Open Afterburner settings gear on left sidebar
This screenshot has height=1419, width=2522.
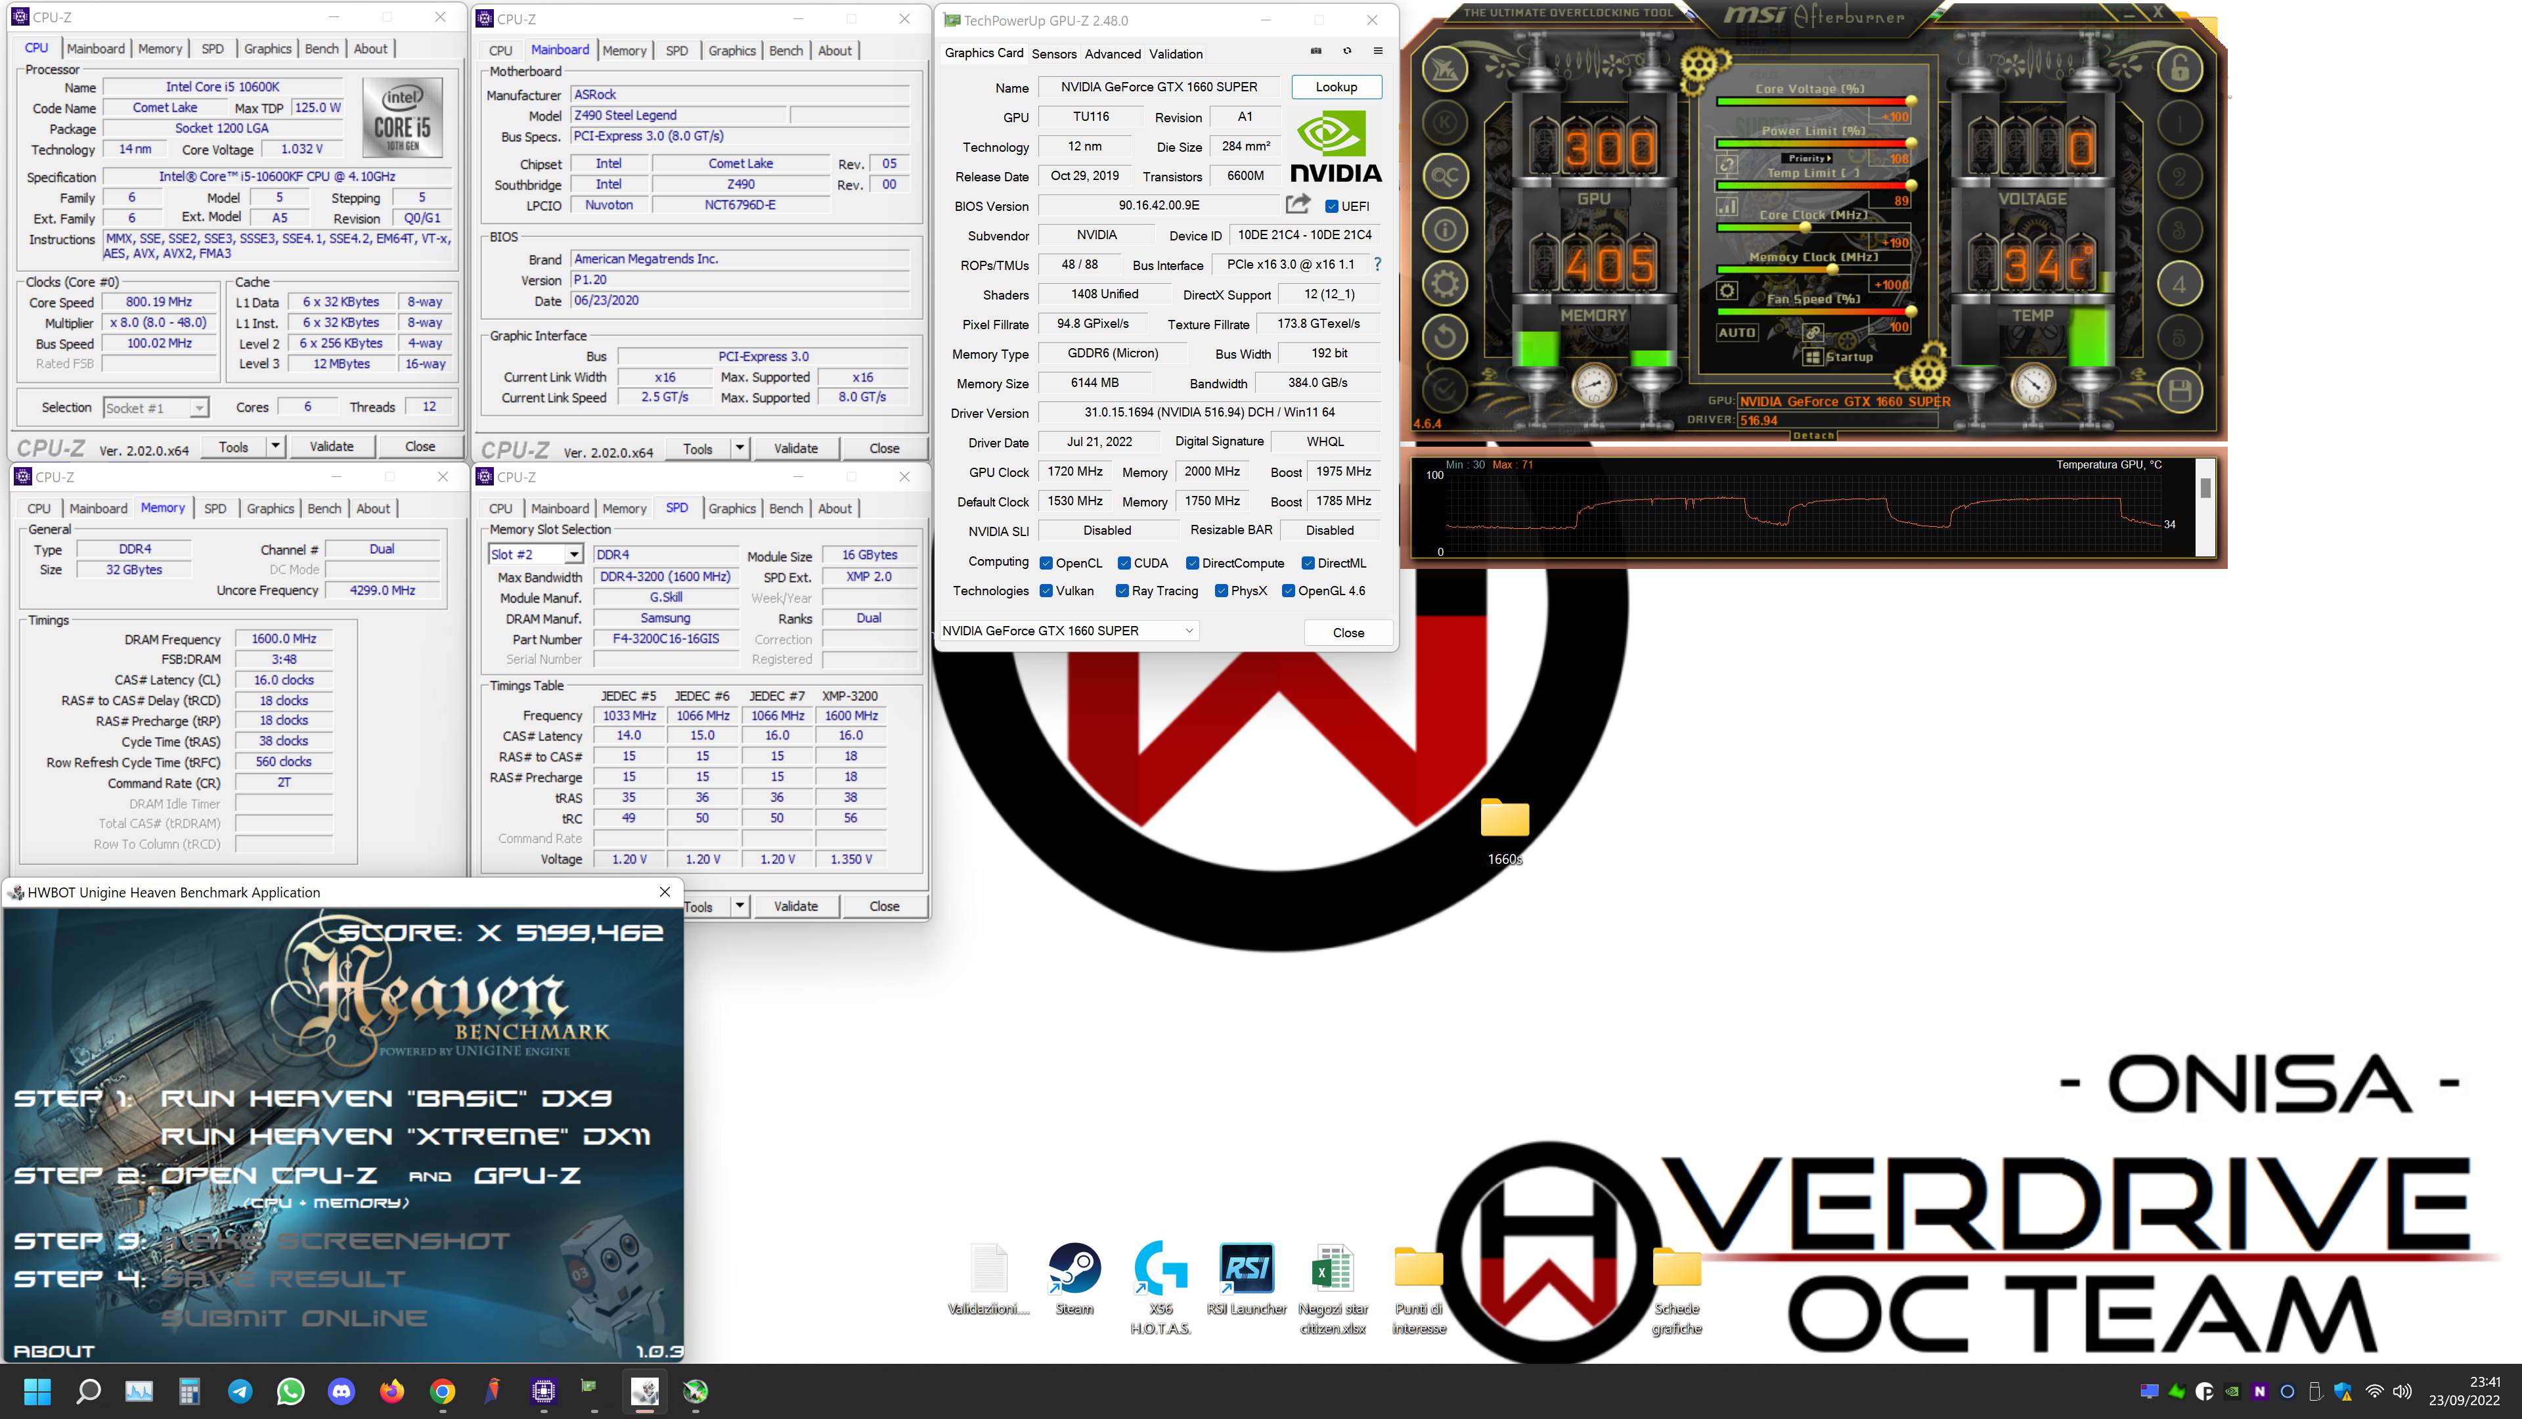[1444, 285]
